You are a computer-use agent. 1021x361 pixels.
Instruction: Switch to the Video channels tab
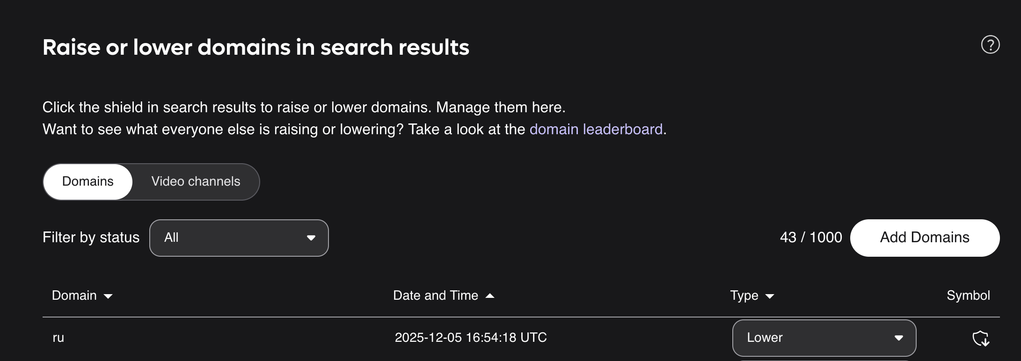196,181
